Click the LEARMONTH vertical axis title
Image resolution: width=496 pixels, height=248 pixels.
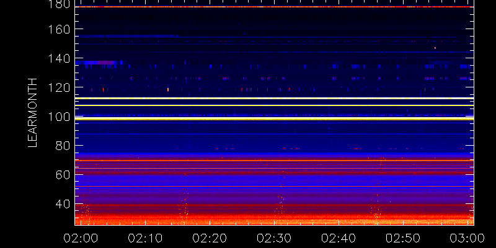[x=33, y=113]
